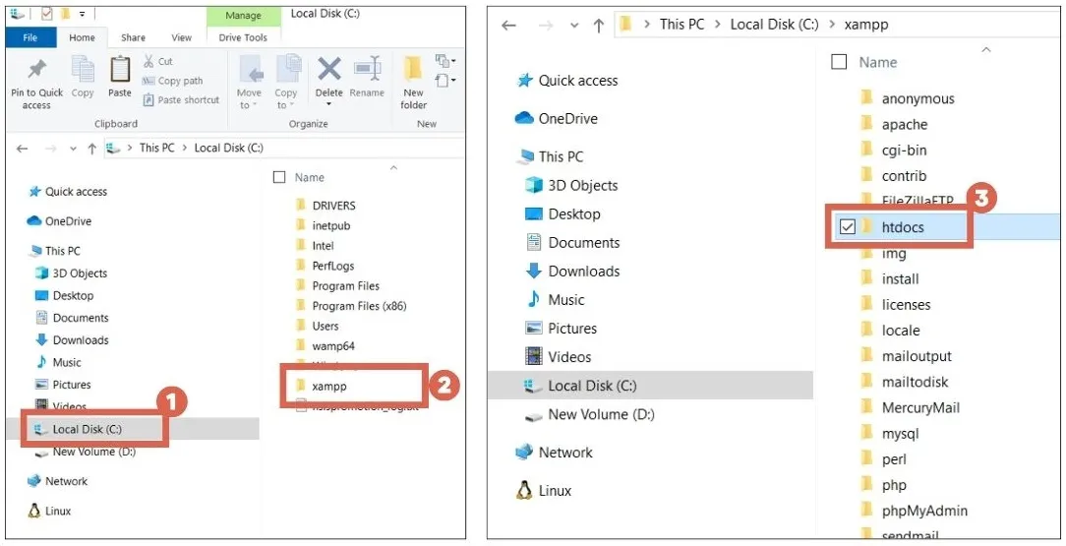Select the DRIVERS folder
The height and width of the screenshot is (546, 1066).
326,206
